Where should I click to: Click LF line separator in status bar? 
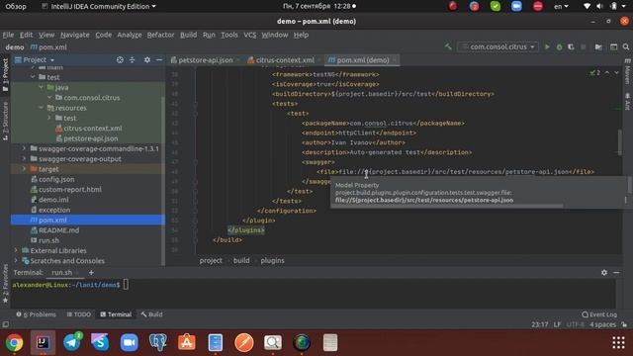pyautogui.click(x=557, y=324)
